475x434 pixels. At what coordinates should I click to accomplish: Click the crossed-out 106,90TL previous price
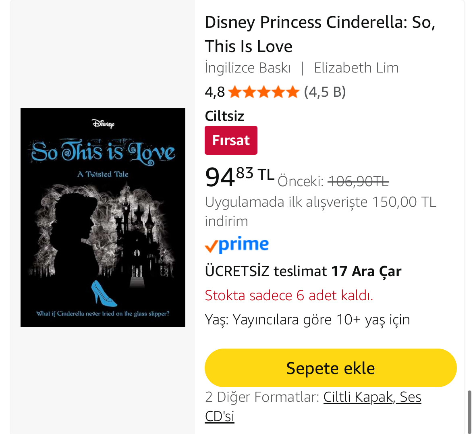pyautogui.click(x=358, y=182)
